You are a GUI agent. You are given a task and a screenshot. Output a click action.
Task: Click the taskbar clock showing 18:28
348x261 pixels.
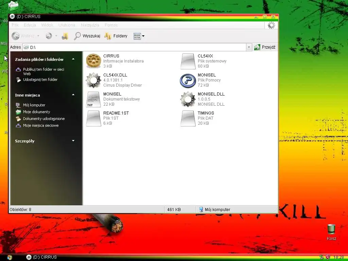pos(339,257)
